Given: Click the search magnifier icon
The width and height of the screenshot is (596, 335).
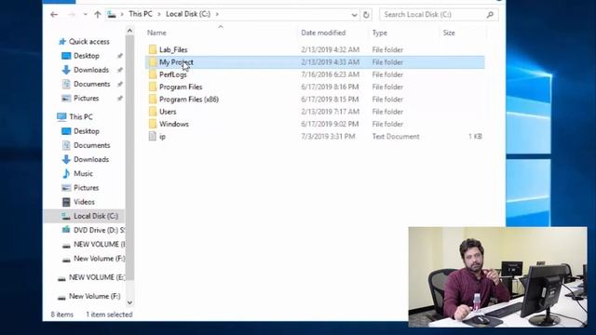Looking at the screenshot, I should 490,15.
